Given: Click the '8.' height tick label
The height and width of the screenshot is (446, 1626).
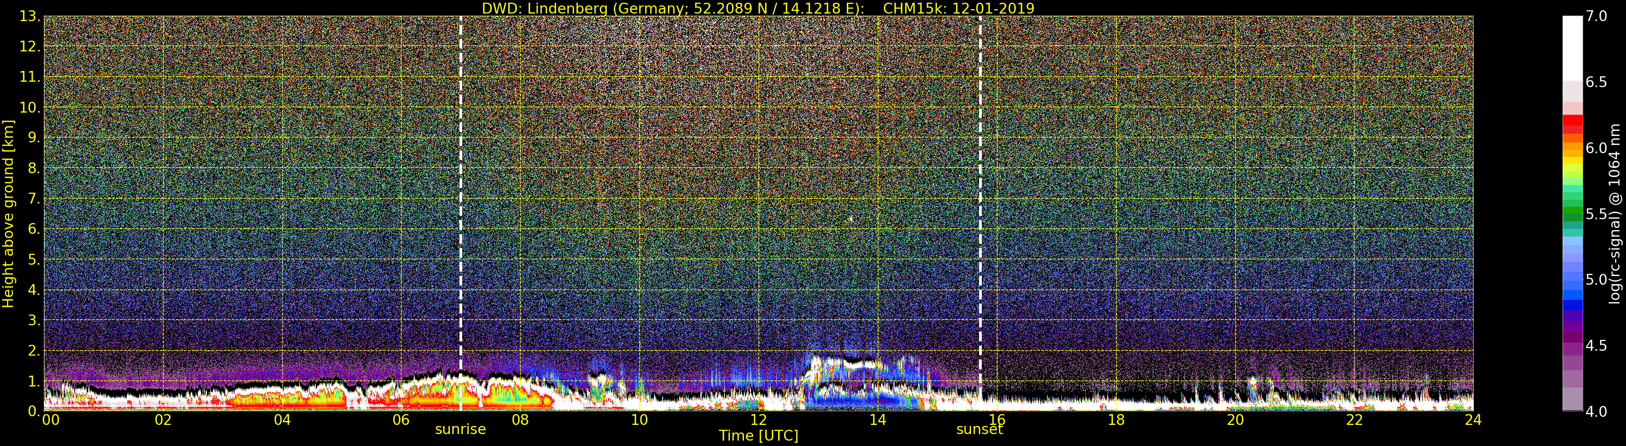Looking at the screenshot, I should point(34,168).
